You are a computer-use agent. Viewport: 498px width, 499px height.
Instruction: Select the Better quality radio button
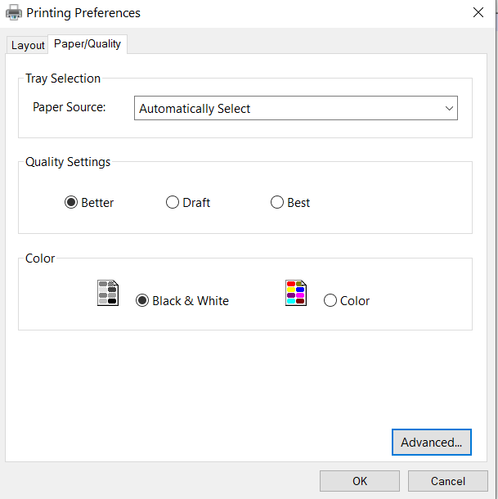[x=71, y=203]
